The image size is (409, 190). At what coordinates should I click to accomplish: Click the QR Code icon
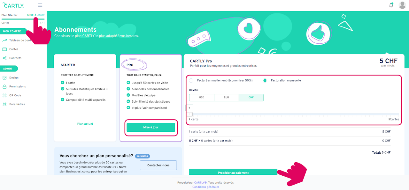(4, 95)
